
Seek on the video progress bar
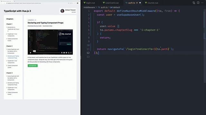47,53
